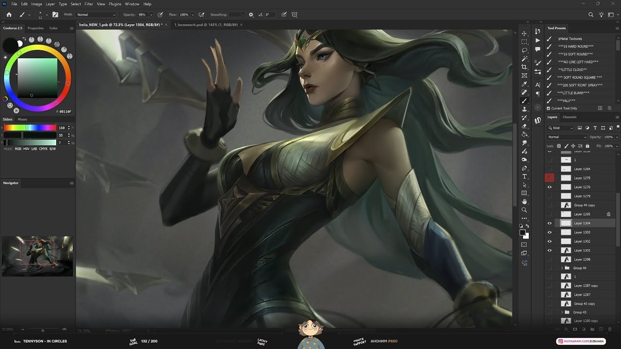The height and width of the screenshot is (349, 621).
Task: Click the Coolorus hue slider bar
Action: (30, 127)
